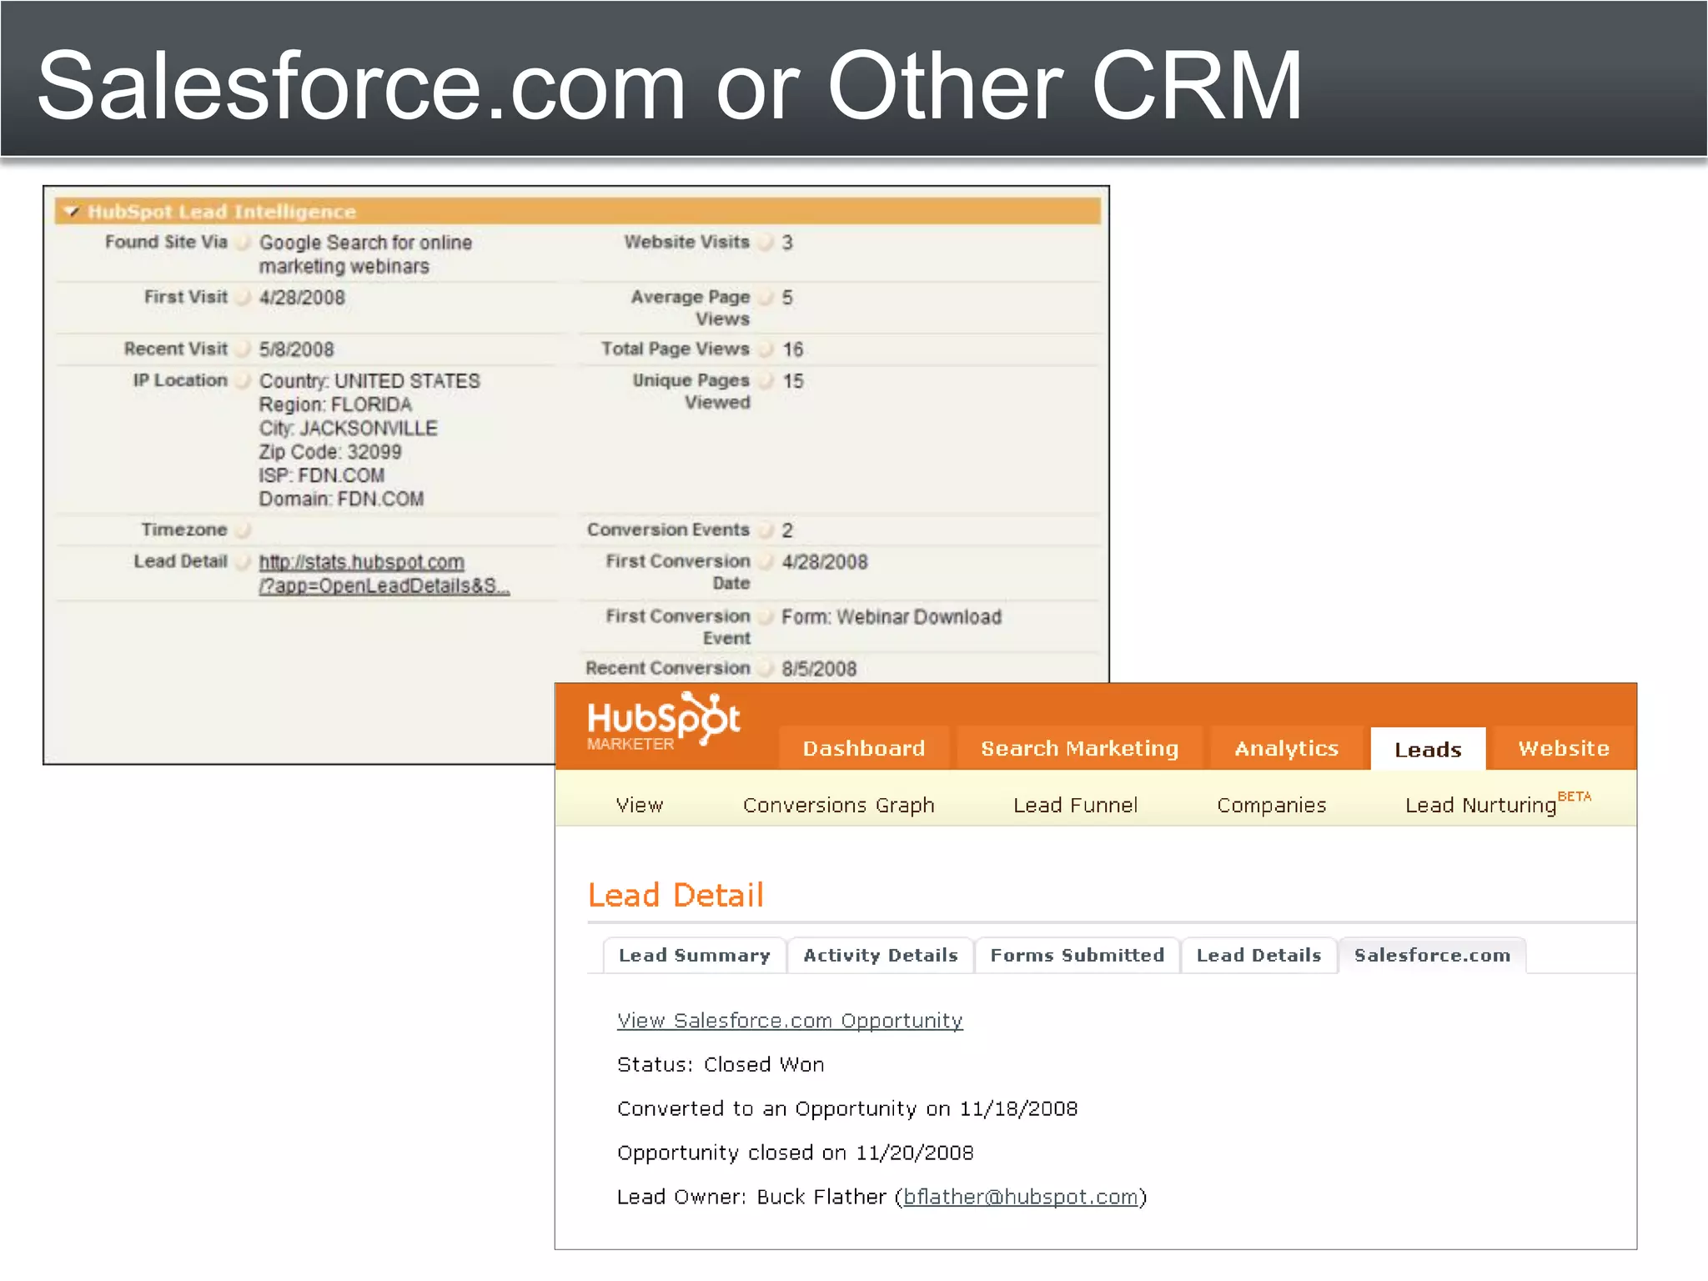The image size is (1708, 1281).
Task: Select the Salesforce.com tab in Lead Detail
Action: coord(1432,955)
